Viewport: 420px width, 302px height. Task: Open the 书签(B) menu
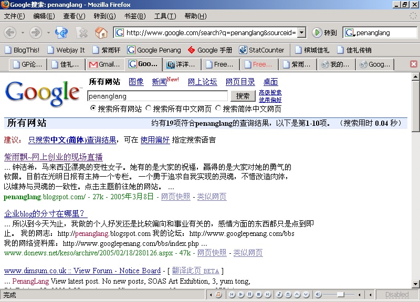[x=135, y=16]
